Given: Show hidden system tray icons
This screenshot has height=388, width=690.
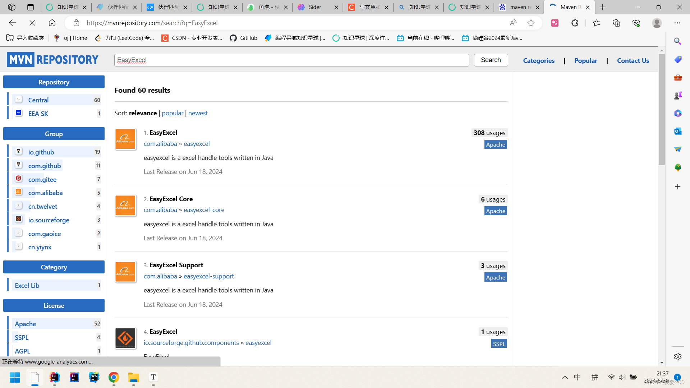Looking at the screenshot, I should [x=565, y=377].
